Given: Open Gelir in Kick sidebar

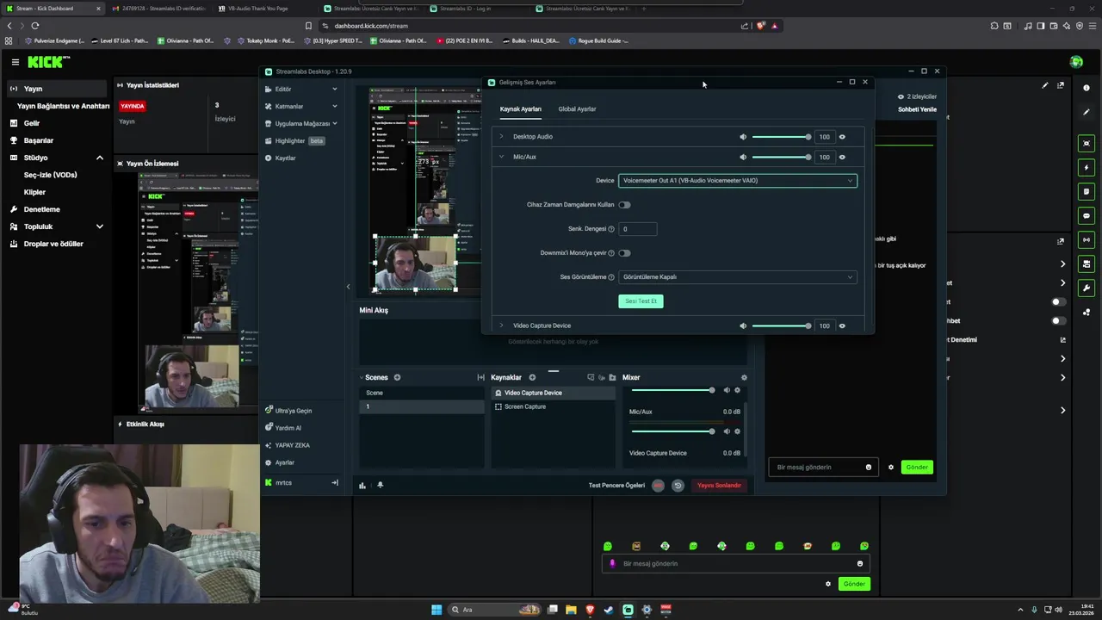Looking at the screenshot, I should tap(32, 123).
